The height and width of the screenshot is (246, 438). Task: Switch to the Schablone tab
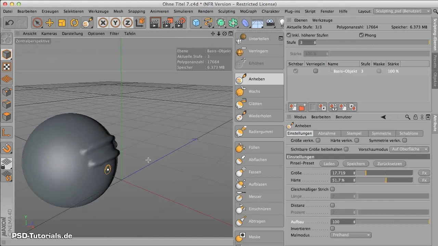409,133
